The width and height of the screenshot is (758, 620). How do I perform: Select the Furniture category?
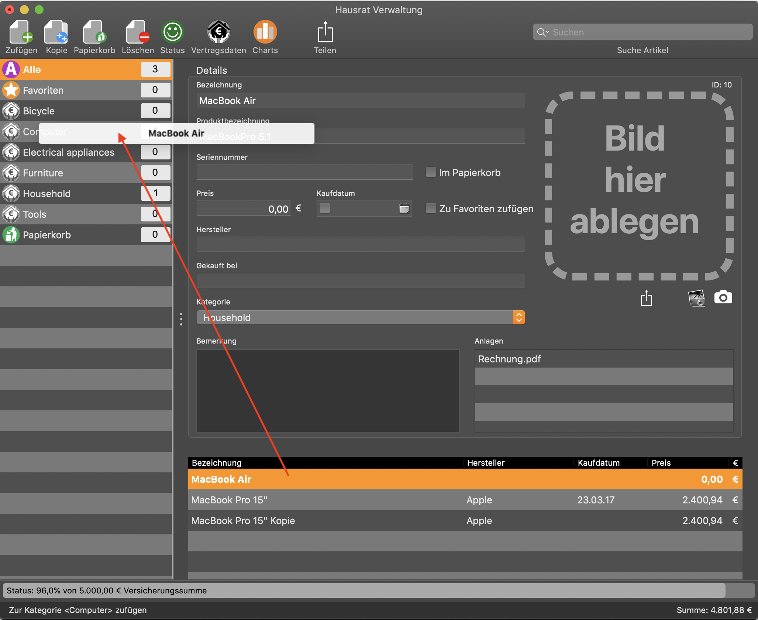[86, 173]
